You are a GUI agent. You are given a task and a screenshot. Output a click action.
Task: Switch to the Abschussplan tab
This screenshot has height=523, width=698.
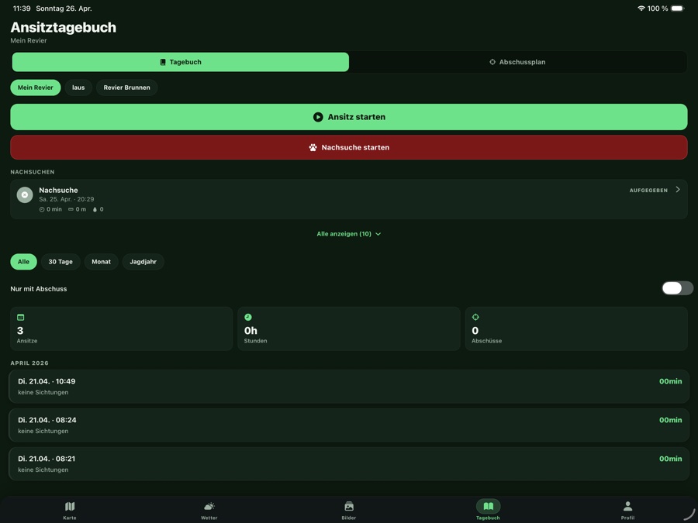518,62
